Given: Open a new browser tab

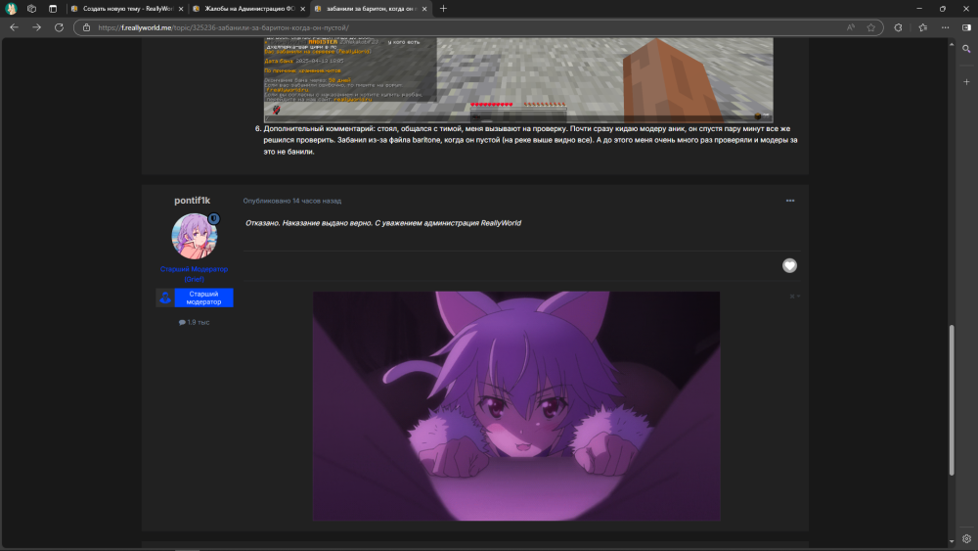Looking at the screenshot, I should click(x=443, y=9).
